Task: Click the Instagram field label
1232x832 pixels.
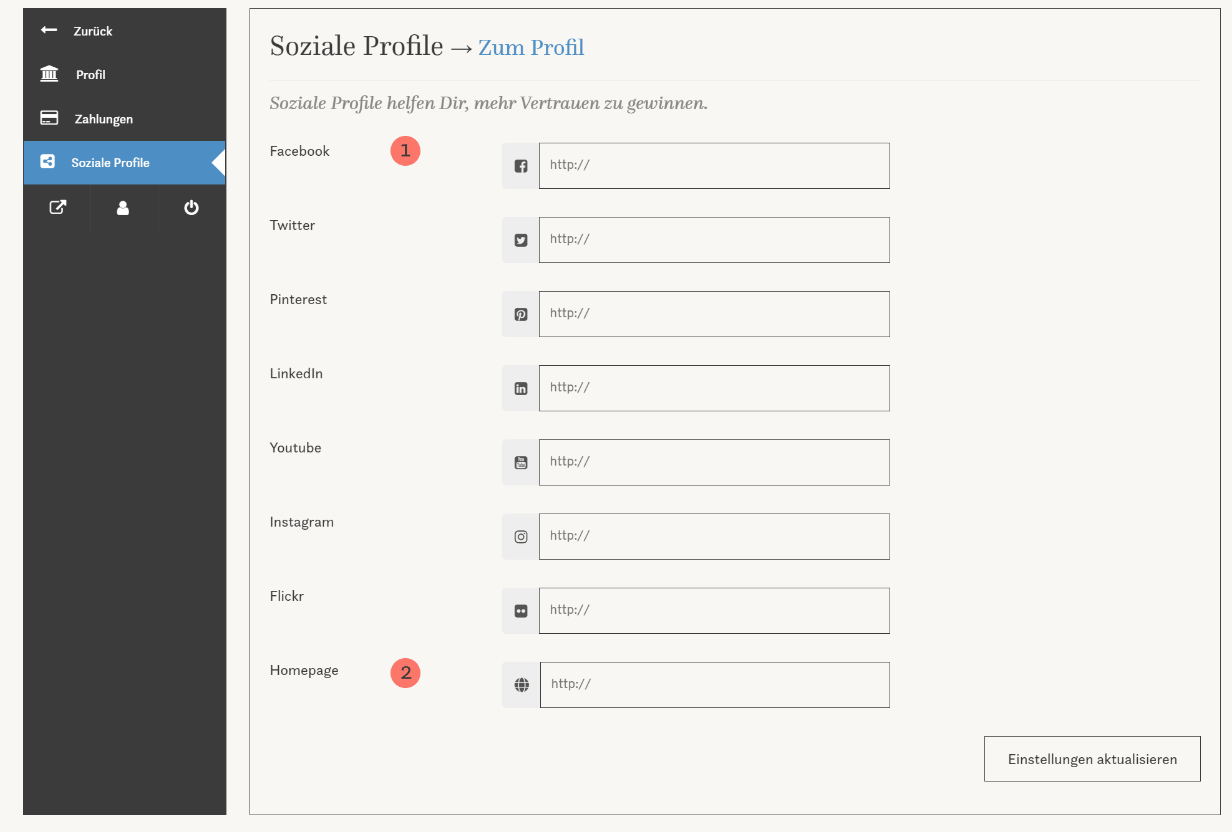Action: pyautogui.click(x=301, y=522)
